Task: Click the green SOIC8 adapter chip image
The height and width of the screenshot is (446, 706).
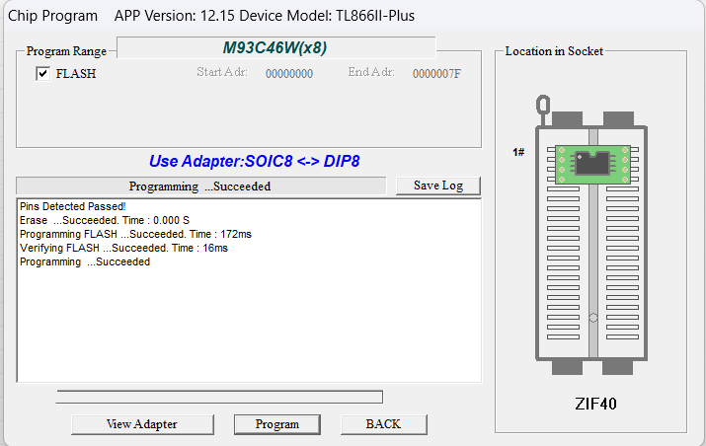Action: coord(591,162)
